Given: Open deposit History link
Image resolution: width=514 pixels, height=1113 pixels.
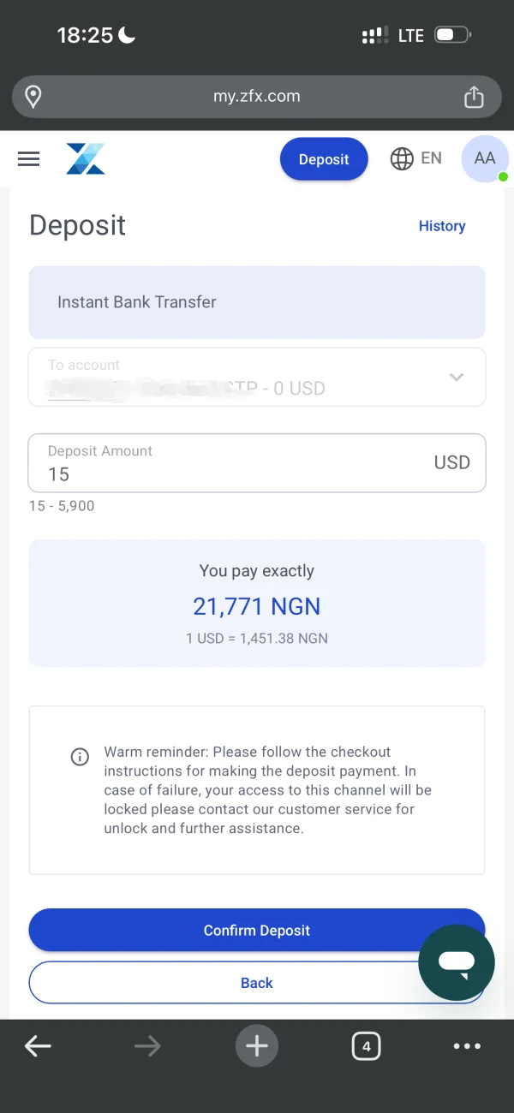Looking at the screenshot, I should click(x=442, y=226).
